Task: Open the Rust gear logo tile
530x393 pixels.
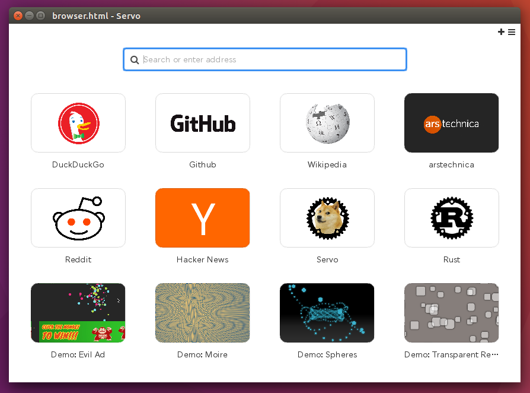Action: (x=451, y=218)
